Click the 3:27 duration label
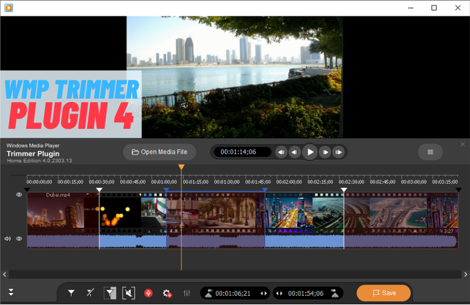Image resolution: width=470 pixels, height=305 pixels. coord(448,231)
